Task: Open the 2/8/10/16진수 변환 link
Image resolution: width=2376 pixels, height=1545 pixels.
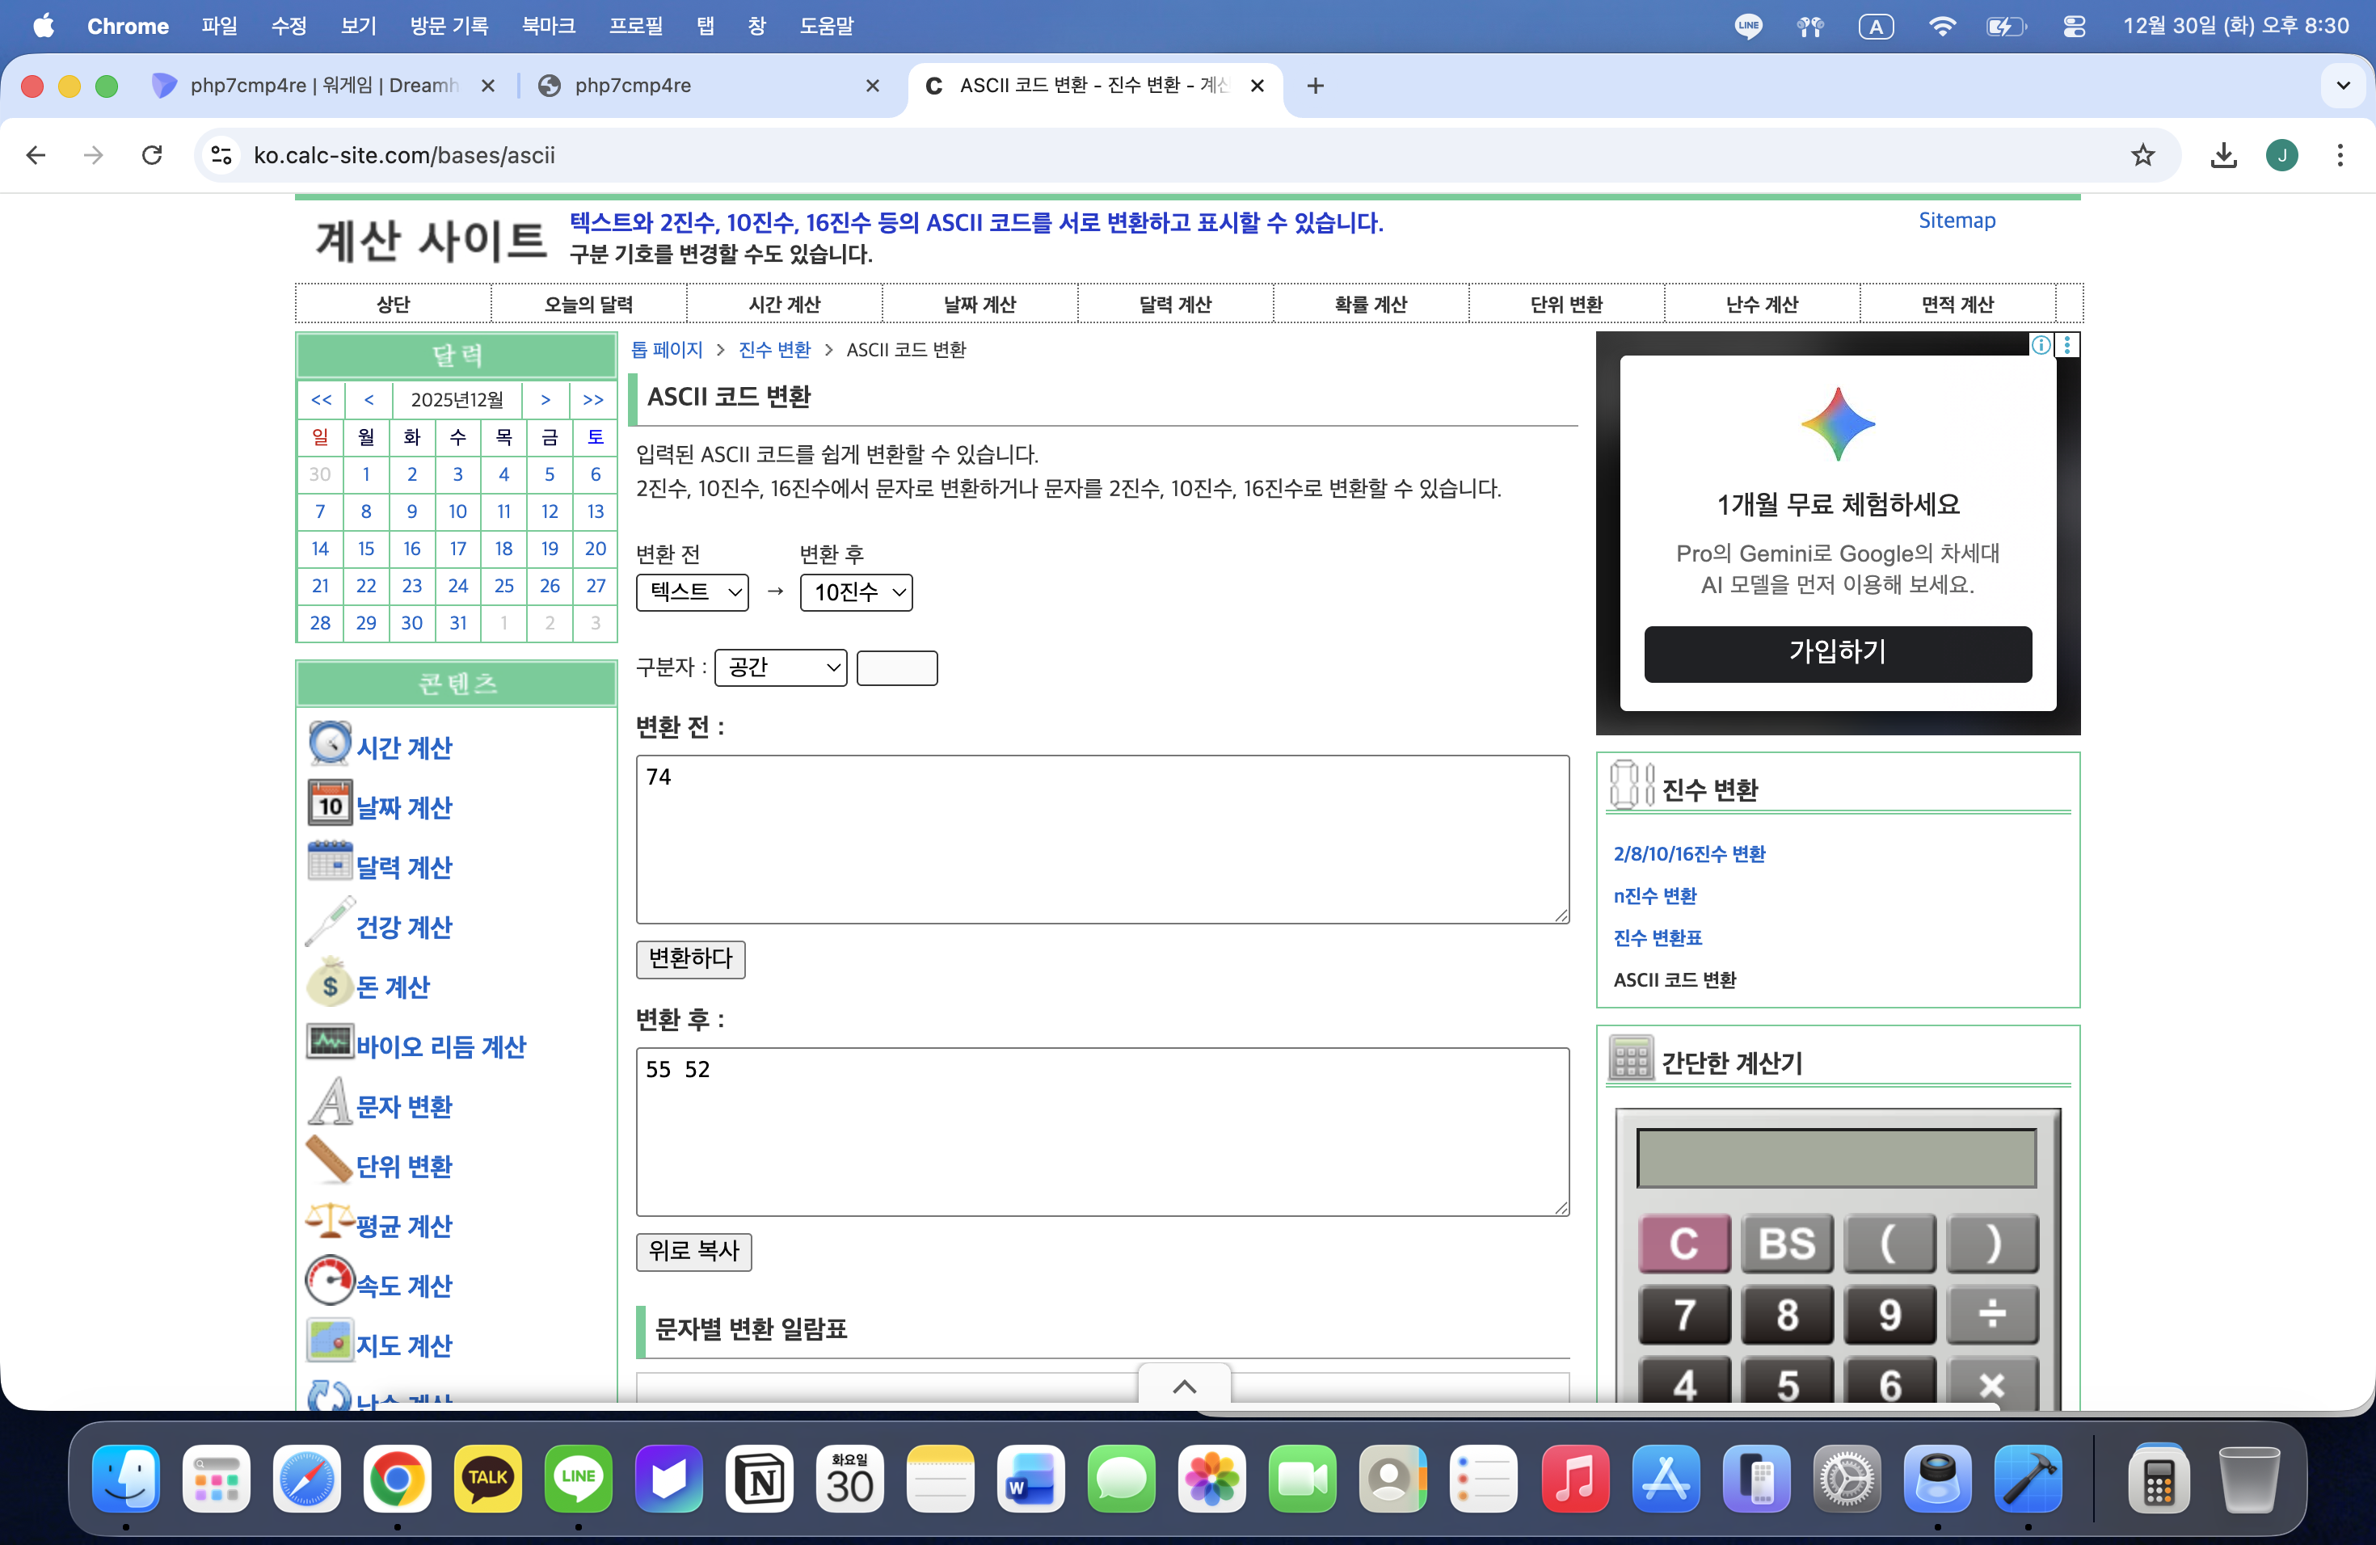Action: tap(1688, 853)
